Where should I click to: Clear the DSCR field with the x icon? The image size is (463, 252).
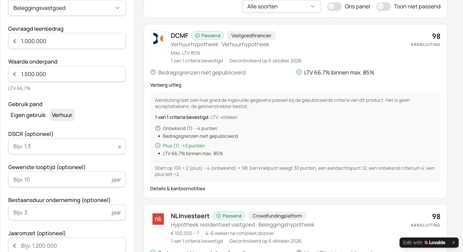click(120, 147)
